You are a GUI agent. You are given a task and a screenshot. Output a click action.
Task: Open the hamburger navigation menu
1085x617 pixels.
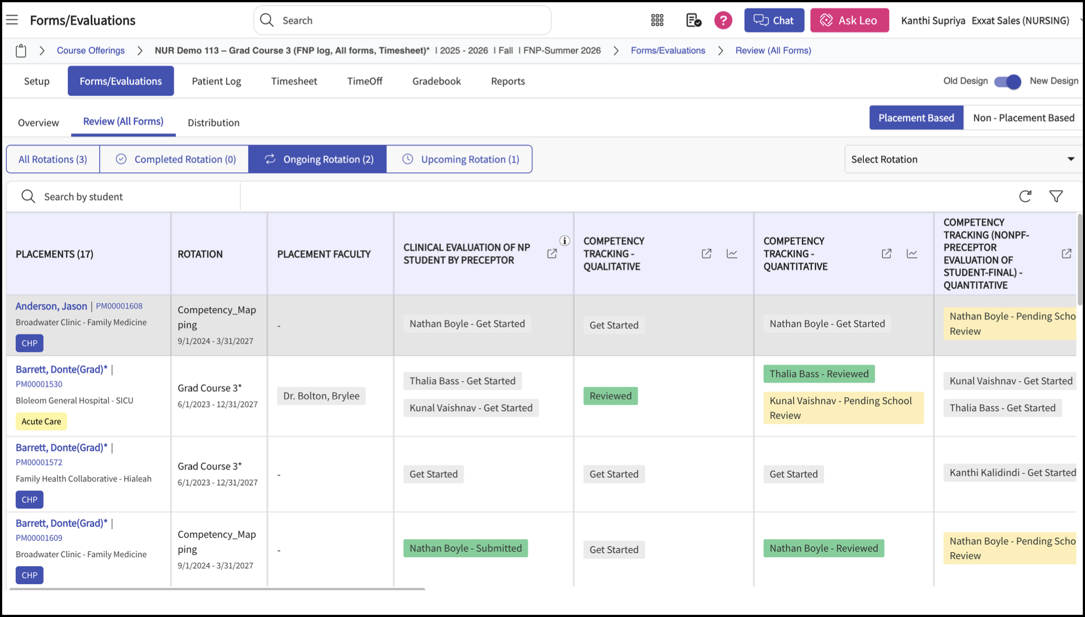(x=12, y=20)
